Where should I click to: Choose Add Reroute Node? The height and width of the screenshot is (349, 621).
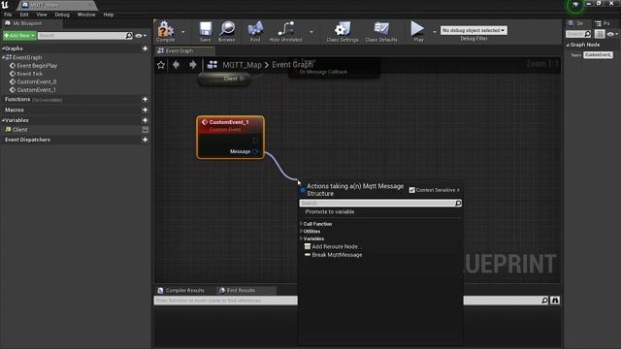click(333, 246)
